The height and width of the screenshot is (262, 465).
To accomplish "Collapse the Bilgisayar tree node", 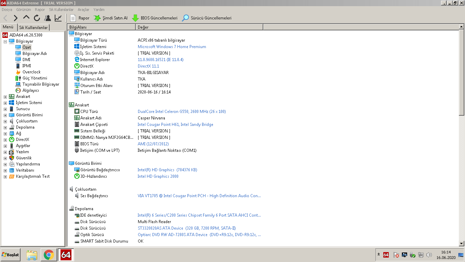I will click(x=5, y=41).
